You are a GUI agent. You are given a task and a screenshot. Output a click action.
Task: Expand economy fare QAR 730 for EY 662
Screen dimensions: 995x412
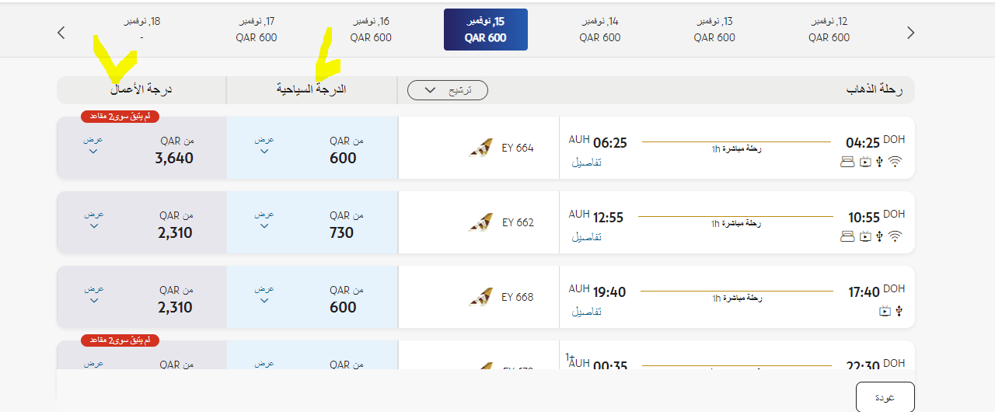264,220
